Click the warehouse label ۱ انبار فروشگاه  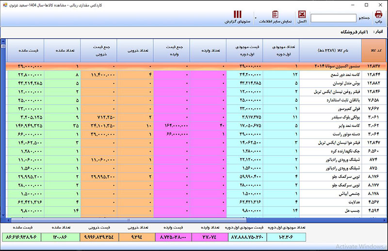point(354,32)
